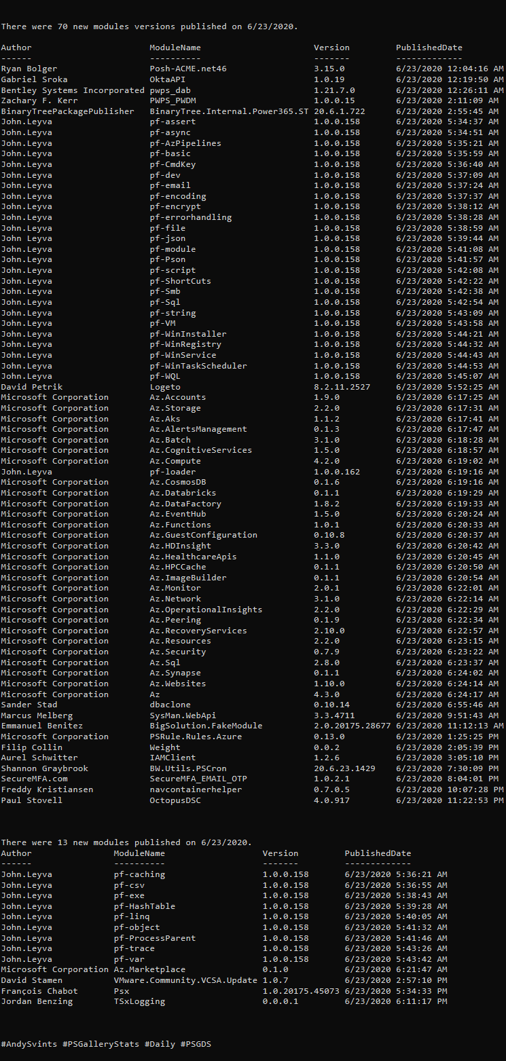The width and height of the screenshot is (506, 1061).
Task: Select the 13 new modules published heading
Action: tap(126, 842)
